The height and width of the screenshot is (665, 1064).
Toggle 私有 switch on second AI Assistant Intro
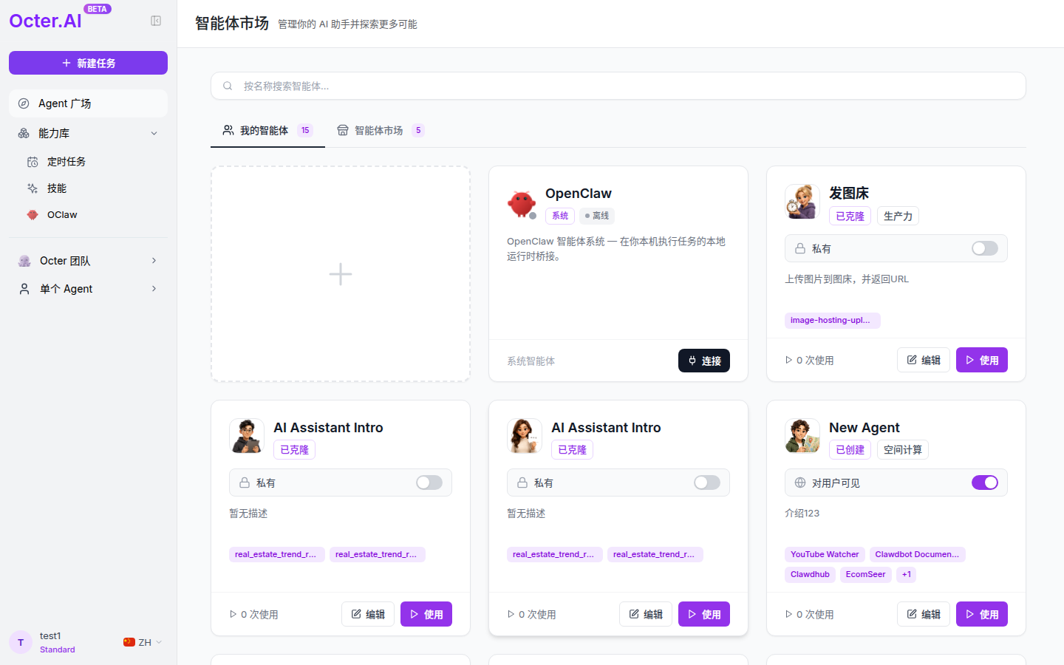click(x=707, y=482)
